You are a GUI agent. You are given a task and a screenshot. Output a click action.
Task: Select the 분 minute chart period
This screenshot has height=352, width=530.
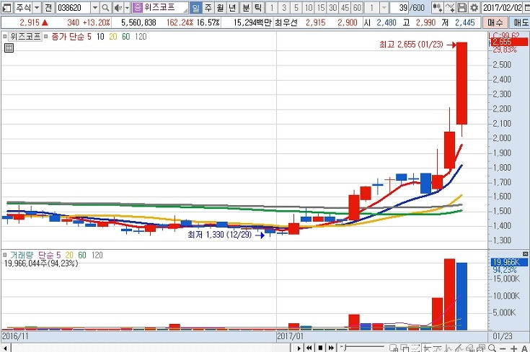click(x=246, y=7)
